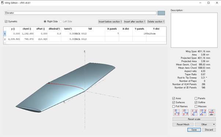The image size is (221, 137).
Task: Discard the wing changes
Action: point(209,130)
